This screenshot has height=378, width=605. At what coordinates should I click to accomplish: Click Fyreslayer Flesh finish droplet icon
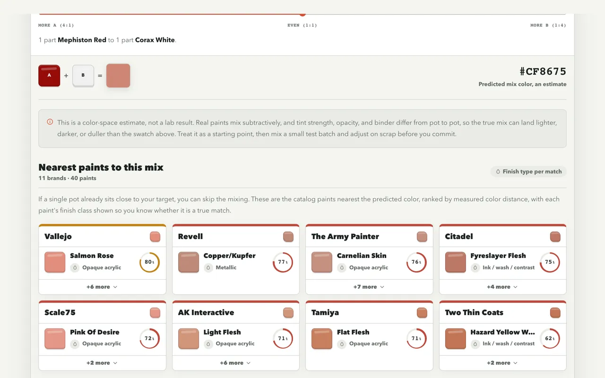(x=475, y=267)
